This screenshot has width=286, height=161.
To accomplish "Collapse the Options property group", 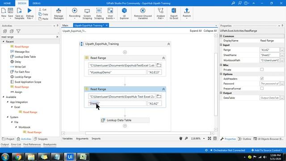I will point(221,74).
